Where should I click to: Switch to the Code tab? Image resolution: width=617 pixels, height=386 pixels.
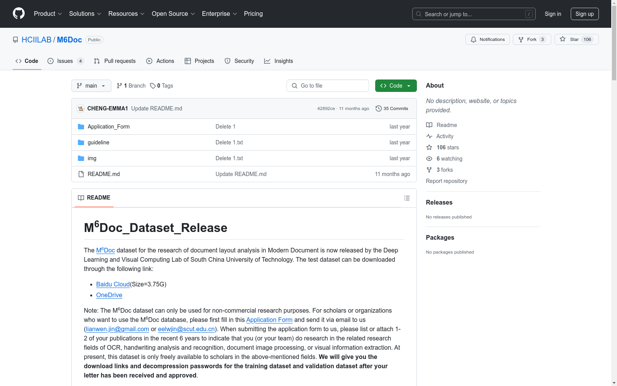(x=27, y=61)
